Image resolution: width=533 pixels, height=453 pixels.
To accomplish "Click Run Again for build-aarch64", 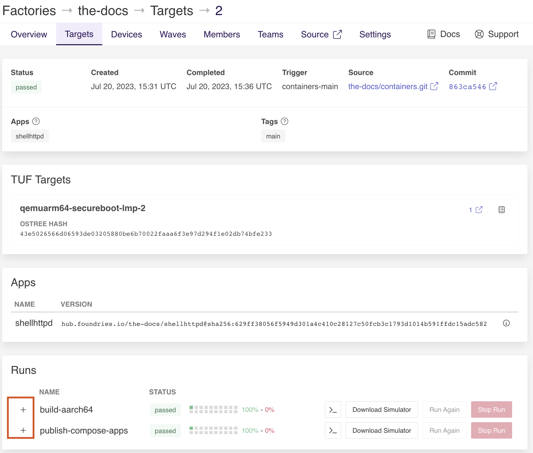I will tap(444, 409).
